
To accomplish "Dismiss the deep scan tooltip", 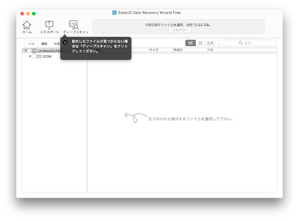I will (x=65, y=42).
